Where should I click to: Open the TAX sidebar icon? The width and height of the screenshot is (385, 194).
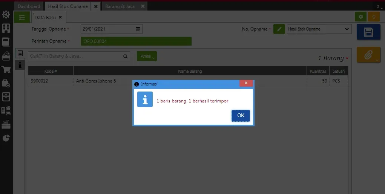pyautogui.click(x=6, y=124)
